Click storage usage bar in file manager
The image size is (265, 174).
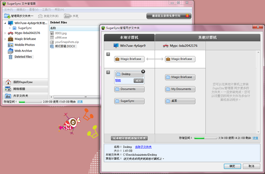[x=30, y=102]
